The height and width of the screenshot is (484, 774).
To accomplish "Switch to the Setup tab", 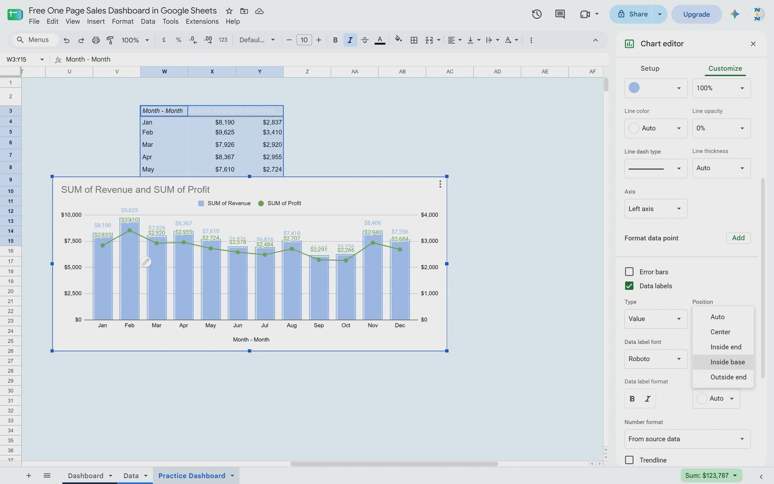I will point(650,68).
